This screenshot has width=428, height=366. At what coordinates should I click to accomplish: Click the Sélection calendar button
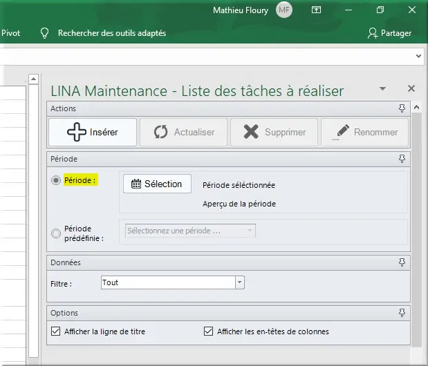pyautogui.click(x=157, y=184)
